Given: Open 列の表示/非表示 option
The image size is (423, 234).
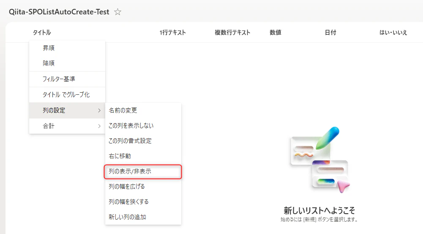Looking at the screenshot, I should [x=143, y=171].
